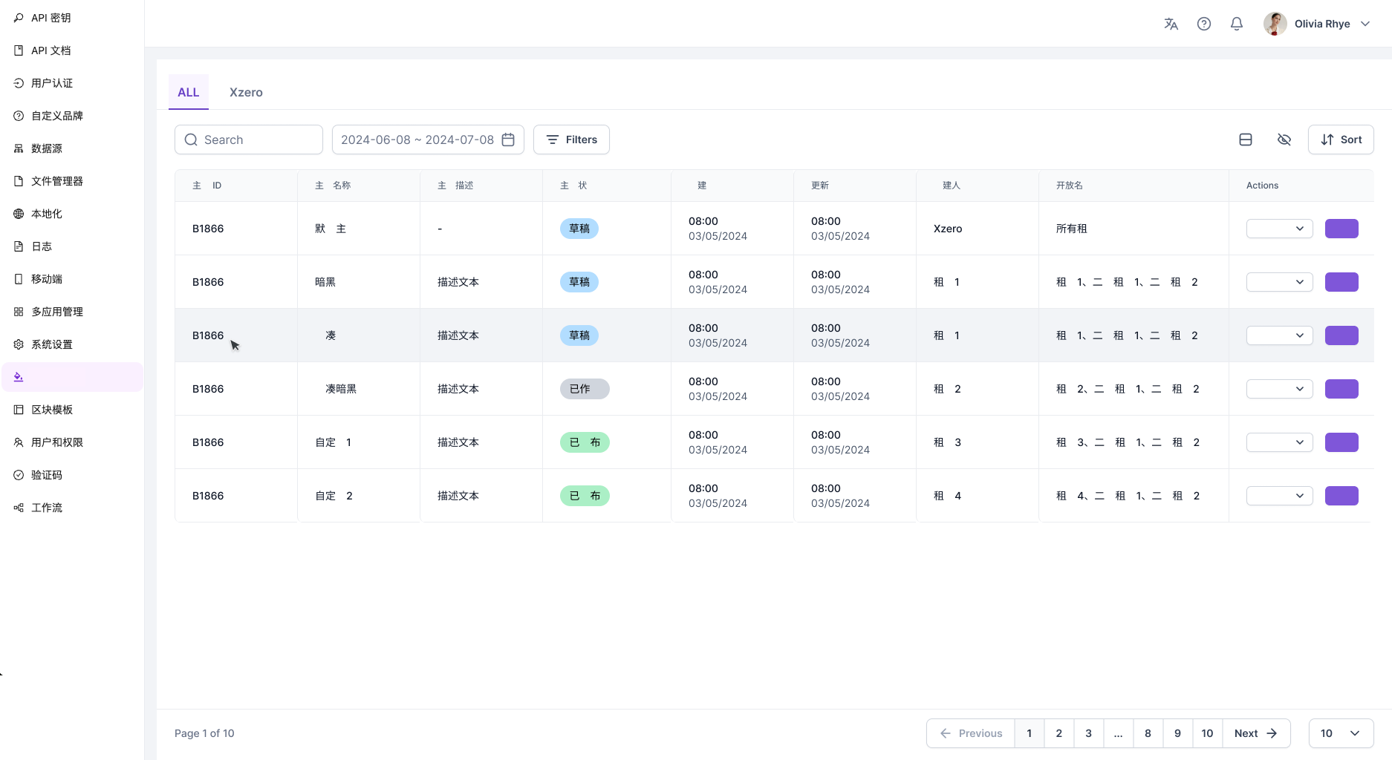This screenshot has height=760, width=1392.
Task: Open the date range picker 2024-06-08 ~ 2024-07-08
Action: pyautogui.click(x=428, y=140)
